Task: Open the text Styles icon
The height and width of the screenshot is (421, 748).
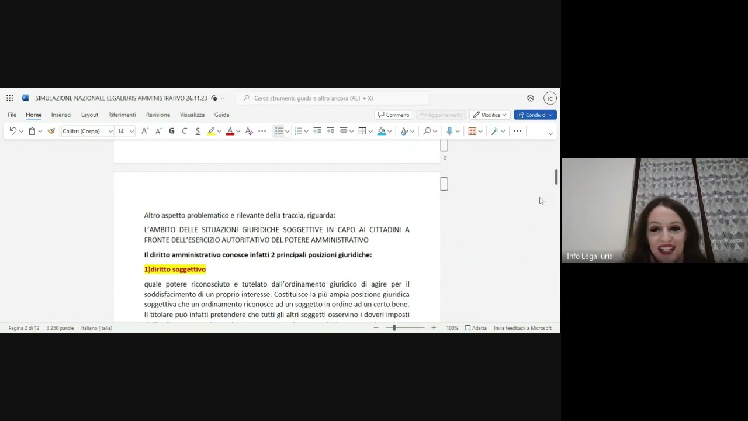Action: (x=404, y=131)
